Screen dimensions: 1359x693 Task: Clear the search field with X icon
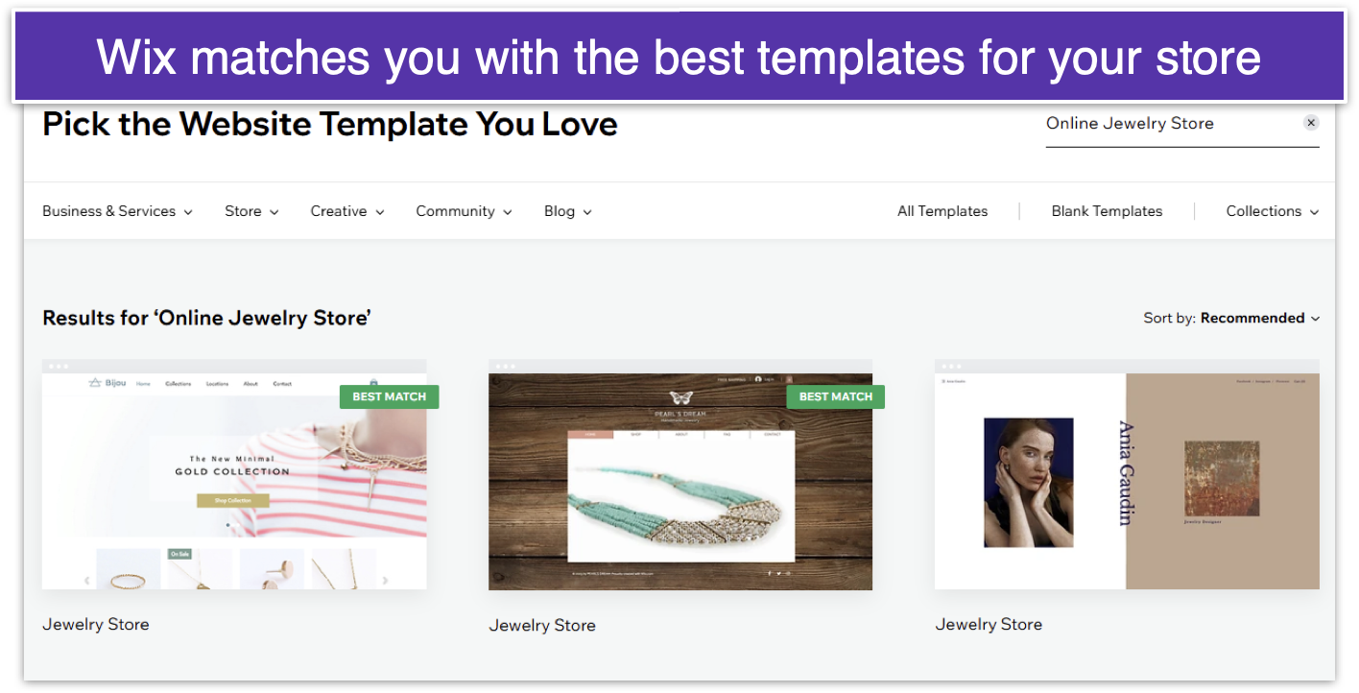tap(1311, 123)
